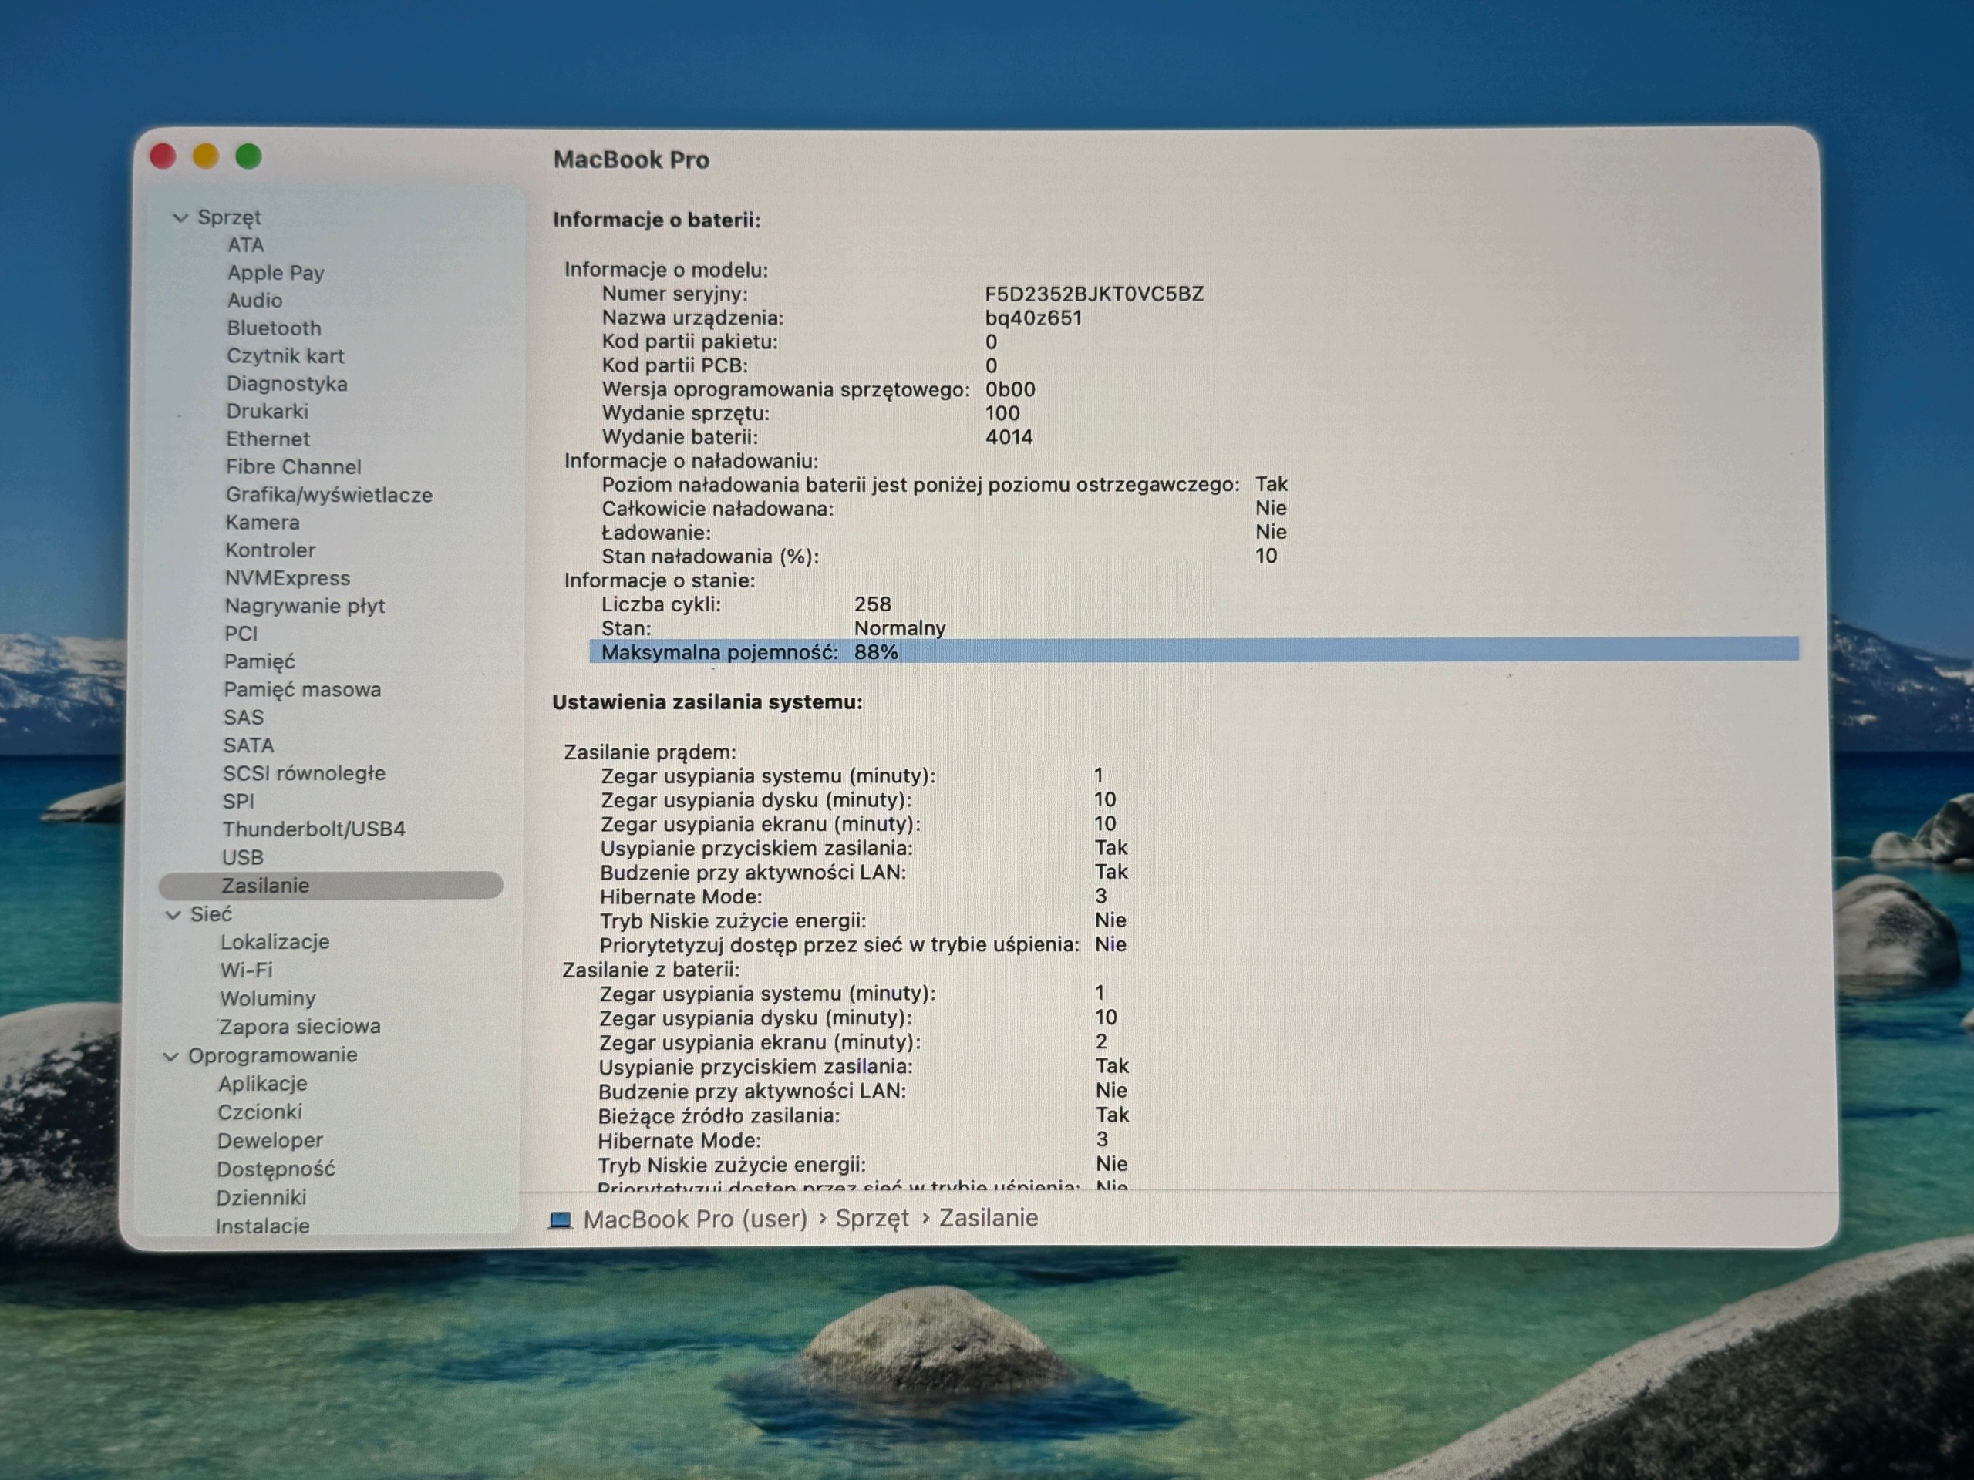The height and width of the screenshot is (1480, 1974).
Task: Select Nagrywanie płyt item
Action: (x=305, y=606)
